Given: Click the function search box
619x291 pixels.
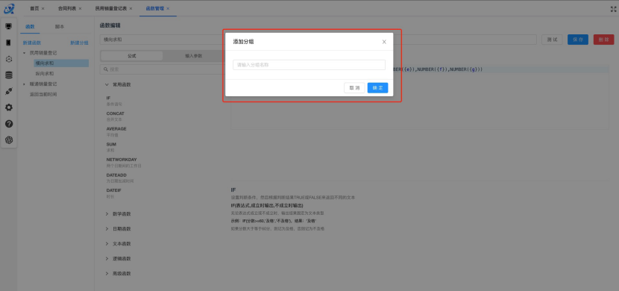Looking at the screenshot, I should (x=162, y=69).
